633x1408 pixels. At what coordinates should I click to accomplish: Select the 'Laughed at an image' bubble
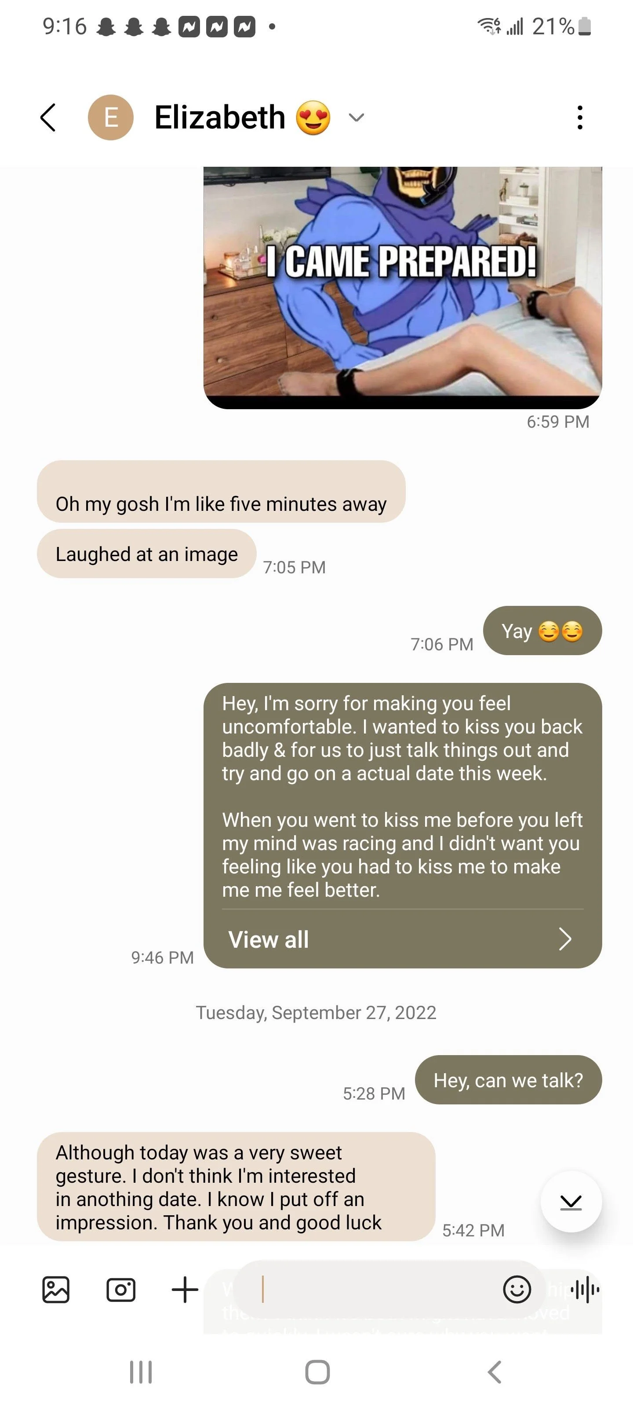click(x=146, y=554)
